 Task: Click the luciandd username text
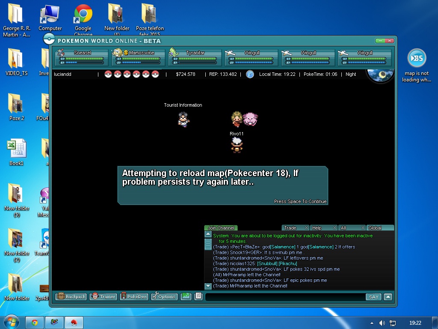tap(62, 74)
